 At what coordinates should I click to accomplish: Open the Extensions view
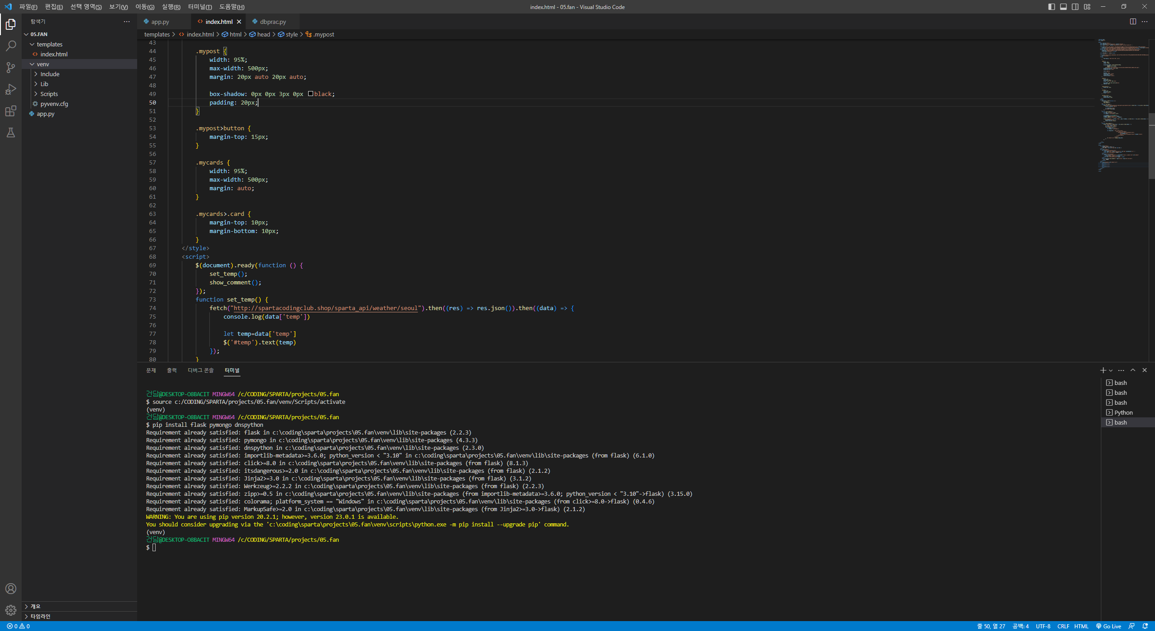click(x=11, y=111)
